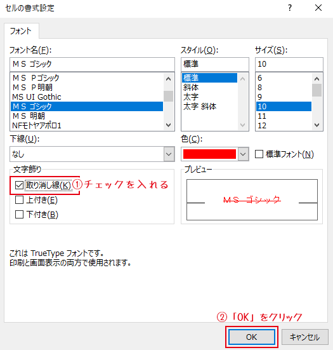333x350 pixels.
Task: Open the color dropdown arrow
Action: tap(243, 154)
